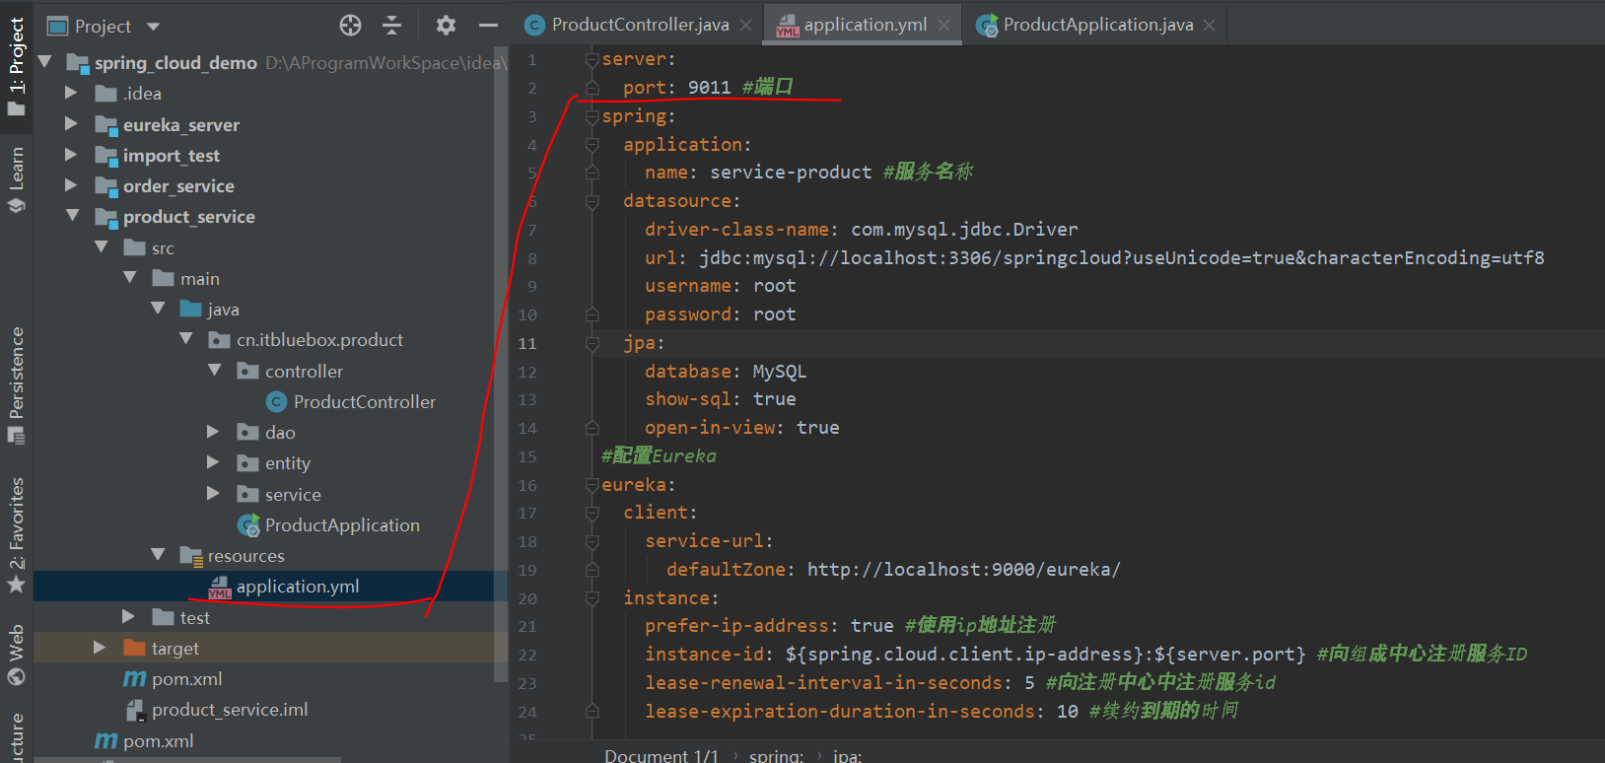The height and width of the screenshot is (763, 1605).
Task: Collapse the main folder
Action: tap(129, 278)
